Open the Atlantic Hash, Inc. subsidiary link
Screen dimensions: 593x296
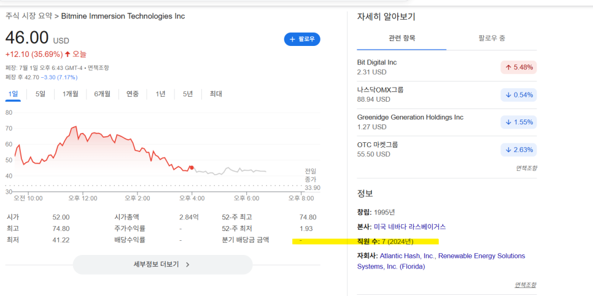(x=408, y=256)
